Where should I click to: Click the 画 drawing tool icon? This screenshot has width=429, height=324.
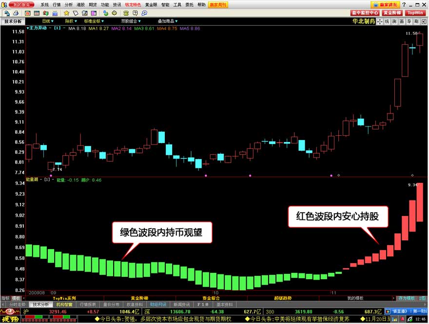[x=401, y=21]
